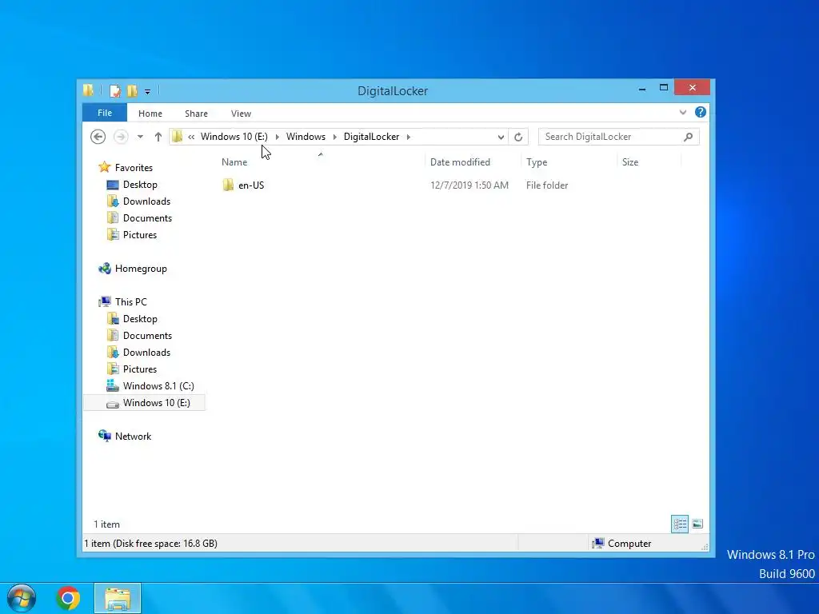Open the recent locations dropdown arrow
This screenshot has width=819, height=614.
[140, 137]
